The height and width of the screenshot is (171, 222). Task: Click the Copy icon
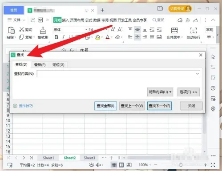click(x=22, y=37)
